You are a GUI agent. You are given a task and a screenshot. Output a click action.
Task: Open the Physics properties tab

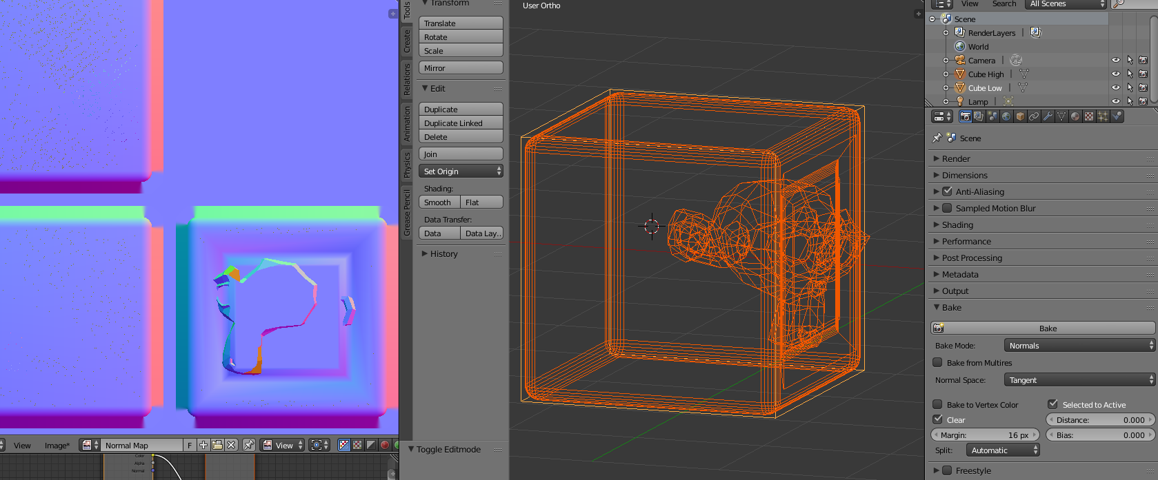[x=1117, y=116]
